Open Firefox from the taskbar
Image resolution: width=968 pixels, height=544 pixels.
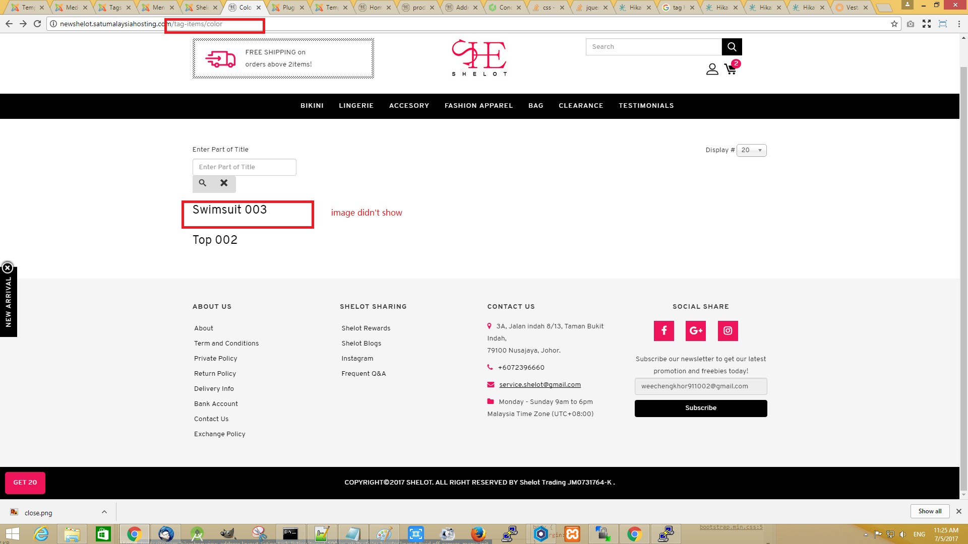(x=478, y=534)
